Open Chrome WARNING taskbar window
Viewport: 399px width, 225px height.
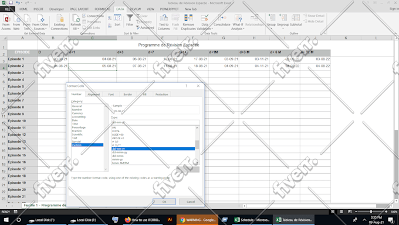pos(197,220)
